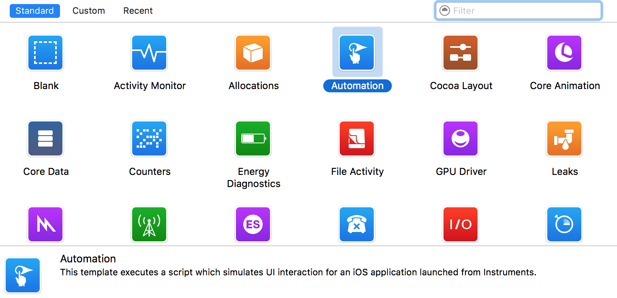Click the Core Data label
The height and width of the screenshot is (298, 617).
pos(46,172)
